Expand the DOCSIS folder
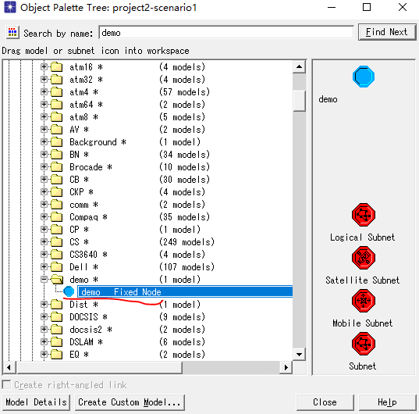This screenshot has height=414, width=419. point(44,316)
